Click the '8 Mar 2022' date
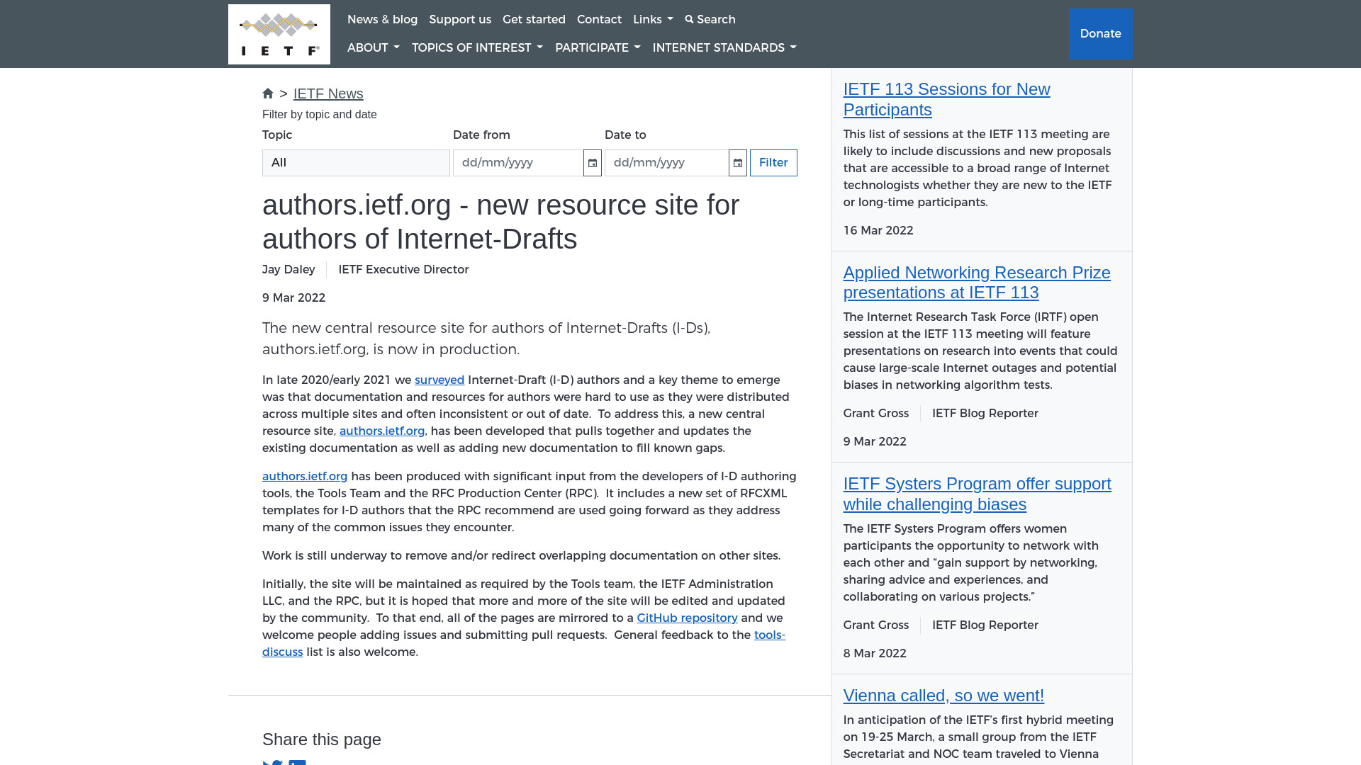The image size is (1361, 765). coord(875,654)
